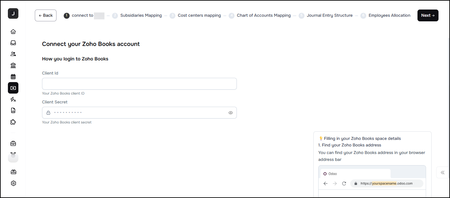Image resolution: width=450 pixels, height=198 pixels.
Task: Focus the Client Id input field
Action: pos(139,84)
